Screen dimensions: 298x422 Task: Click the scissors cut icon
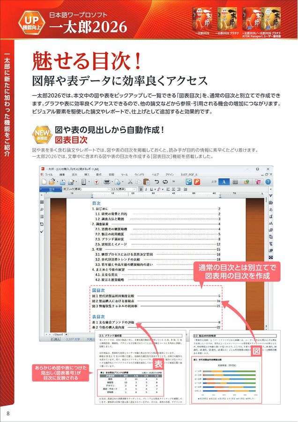pos(130,182)
